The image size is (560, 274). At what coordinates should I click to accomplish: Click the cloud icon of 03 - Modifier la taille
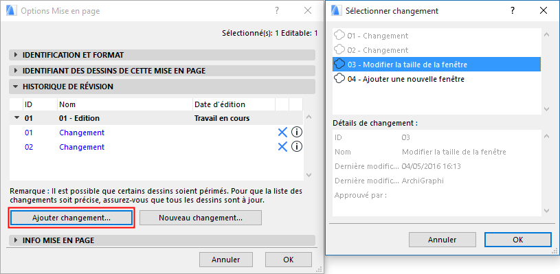click(339, 65)
